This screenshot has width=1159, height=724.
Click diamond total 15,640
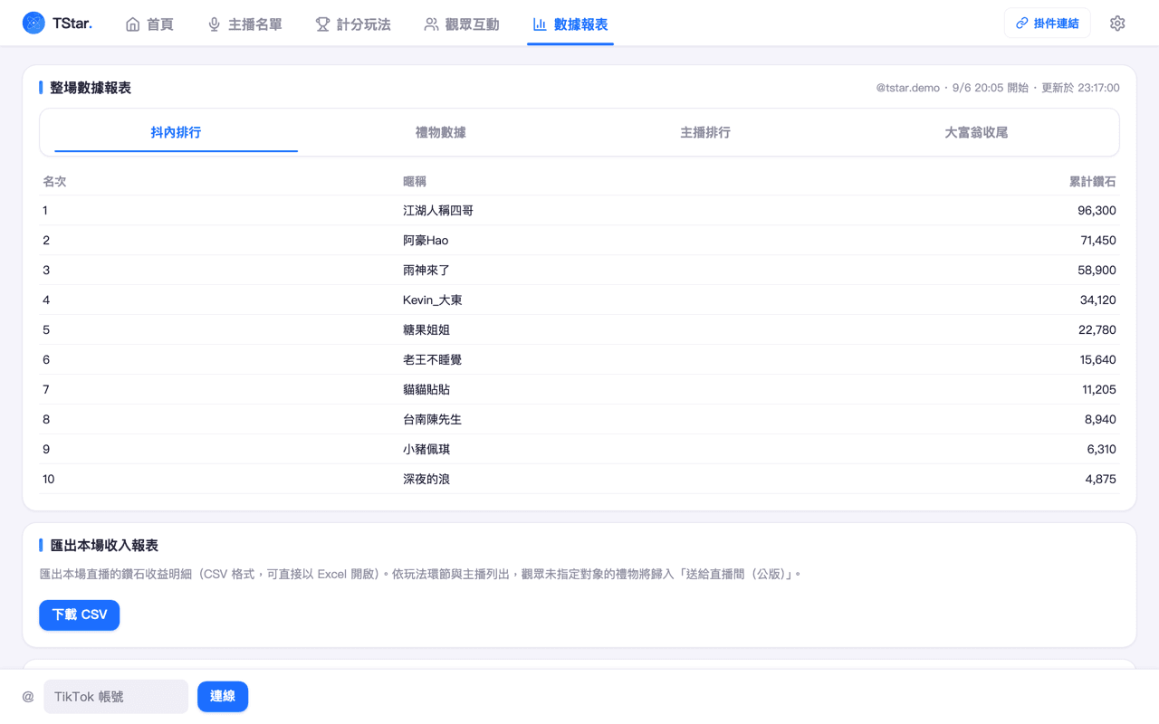1098,359
